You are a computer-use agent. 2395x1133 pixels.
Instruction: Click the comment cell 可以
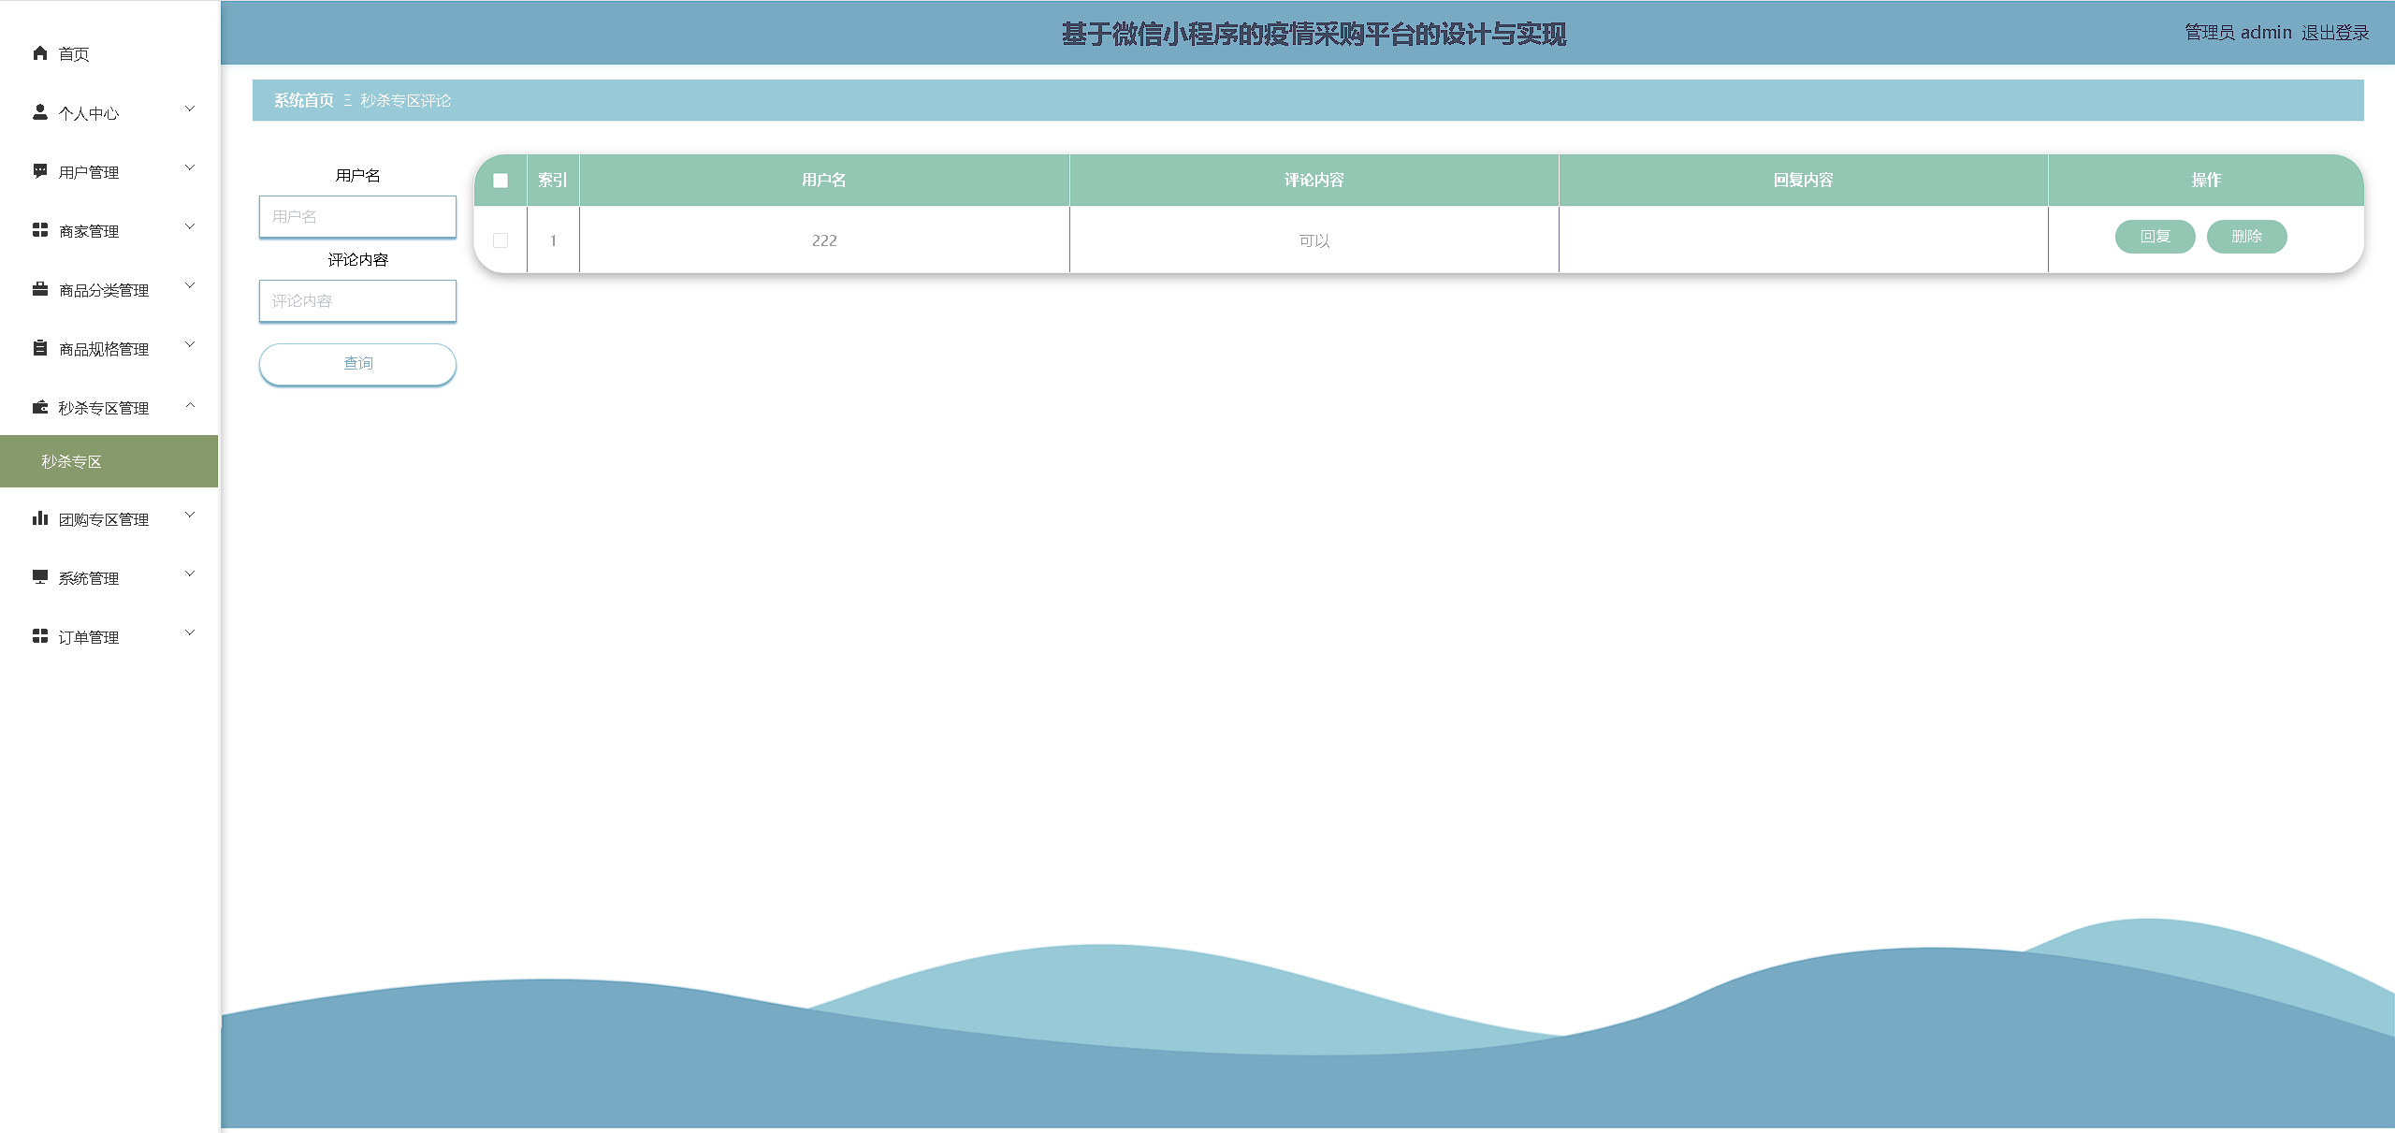[x=1314, y=240]
